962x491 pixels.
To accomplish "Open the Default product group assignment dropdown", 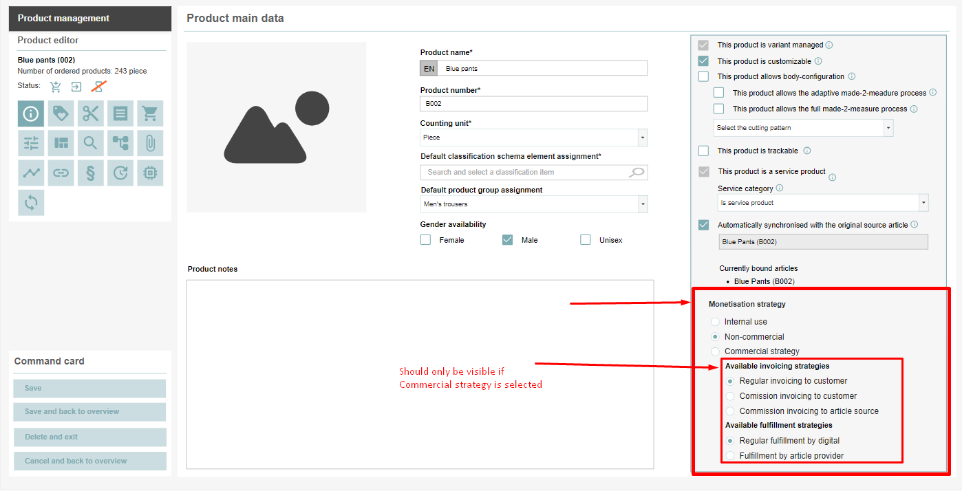I will (642, 204).
